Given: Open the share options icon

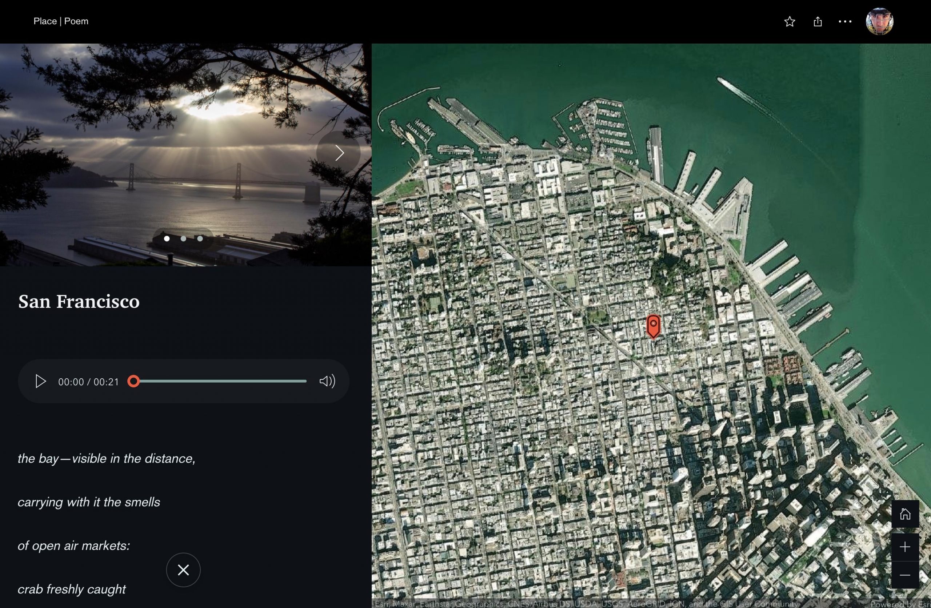Looking at the screenshot, I should pyautogui.click(x=817, y=21).
